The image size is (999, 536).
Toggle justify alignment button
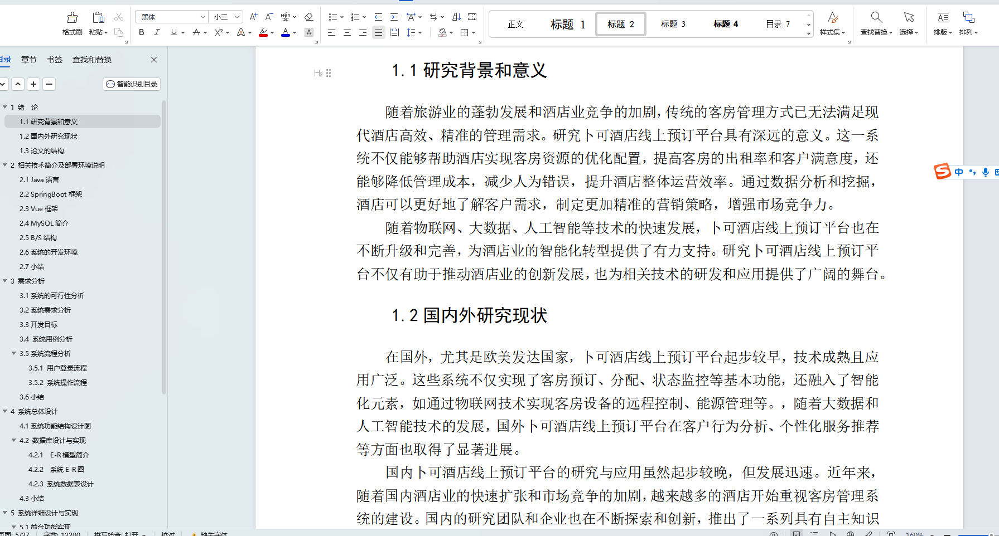(x=378, y=32)
